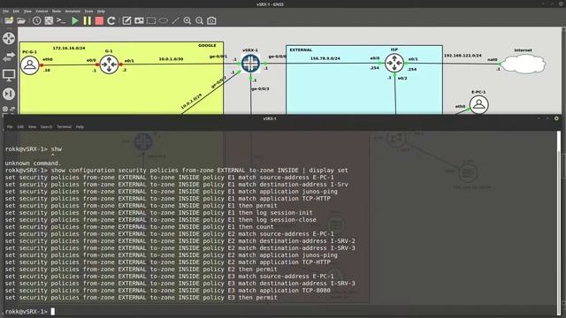This screenshot has width=566, height=318.
Task: Suspend all nodes with yellow pause
Action: coord(88,20)
